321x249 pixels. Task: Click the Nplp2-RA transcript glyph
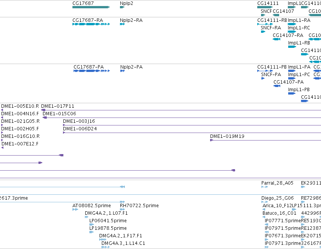[x=123, y=24]
